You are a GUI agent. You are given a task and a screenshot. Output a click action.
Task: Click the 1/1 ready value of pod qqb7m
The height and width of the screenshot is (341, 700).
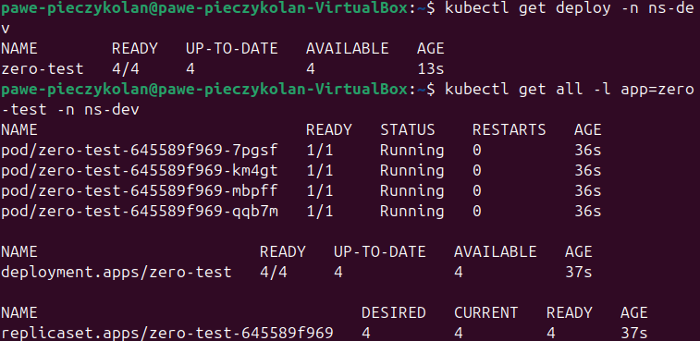(320, 212)
